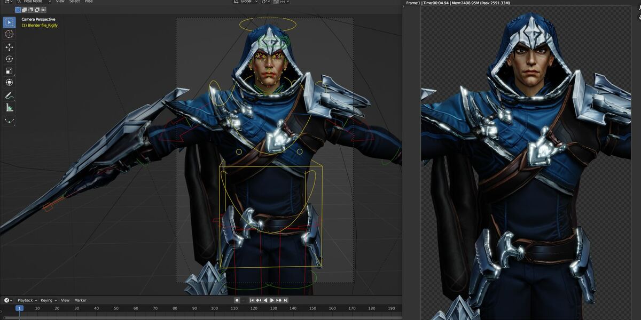Viewport: 641px width, 320px height.
Task: Set selection mode to intersect selection
Action: tap(43, 10)
